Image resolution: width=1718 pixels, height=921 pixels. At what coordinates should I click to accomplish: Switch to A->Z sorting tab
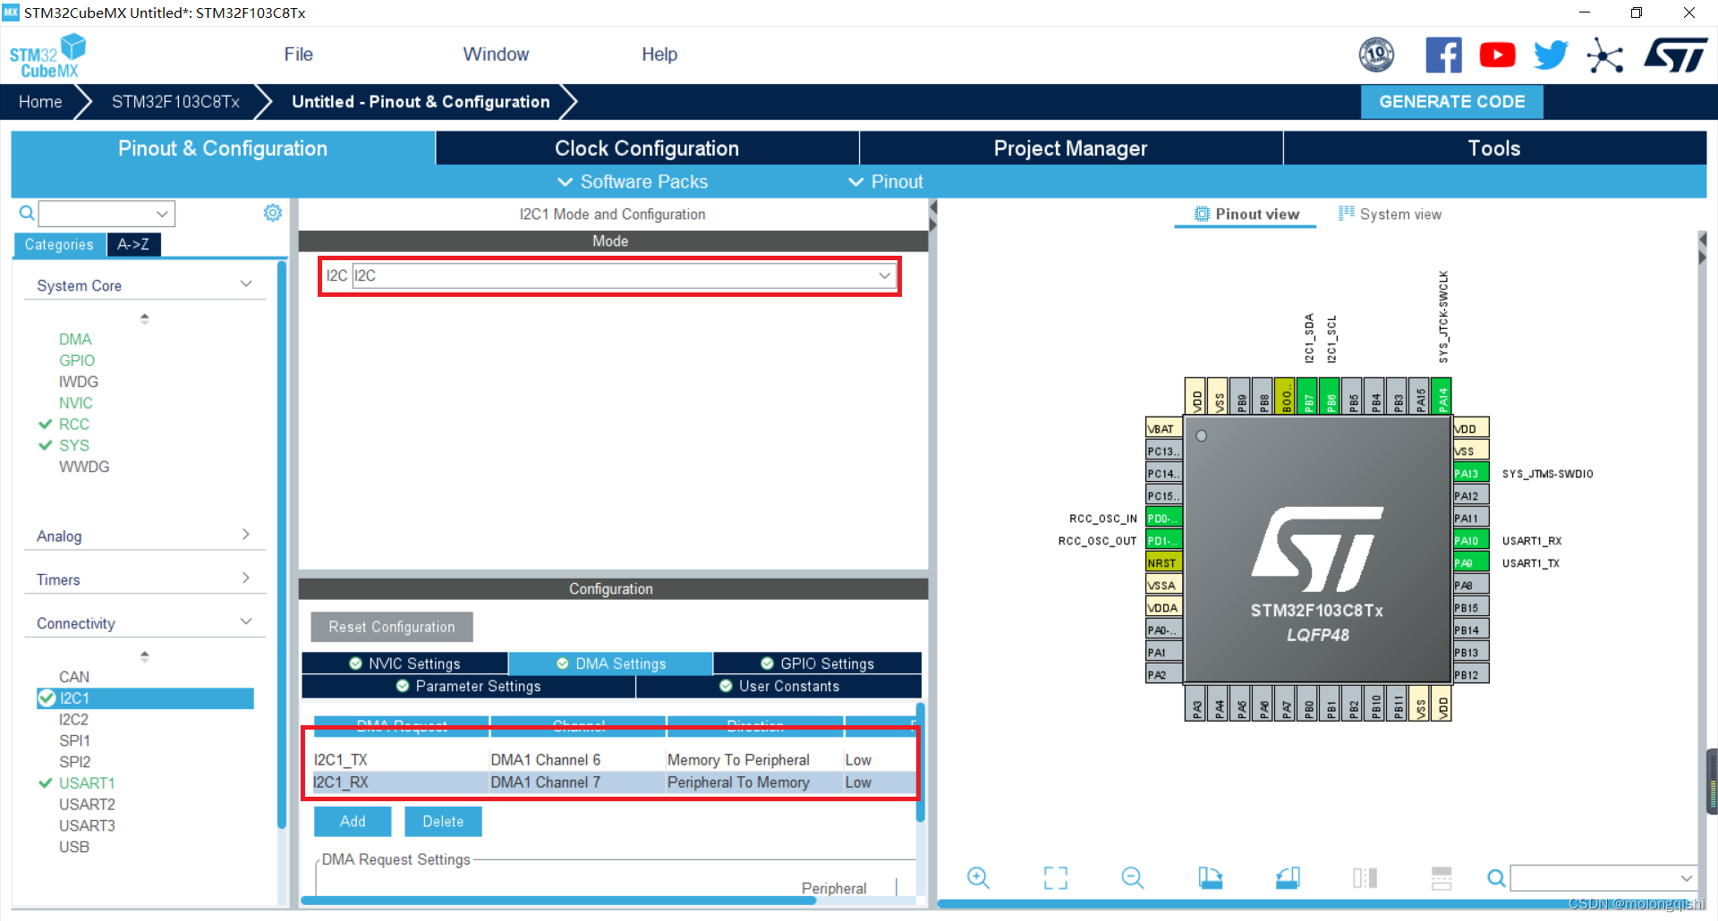pos(133,244)
